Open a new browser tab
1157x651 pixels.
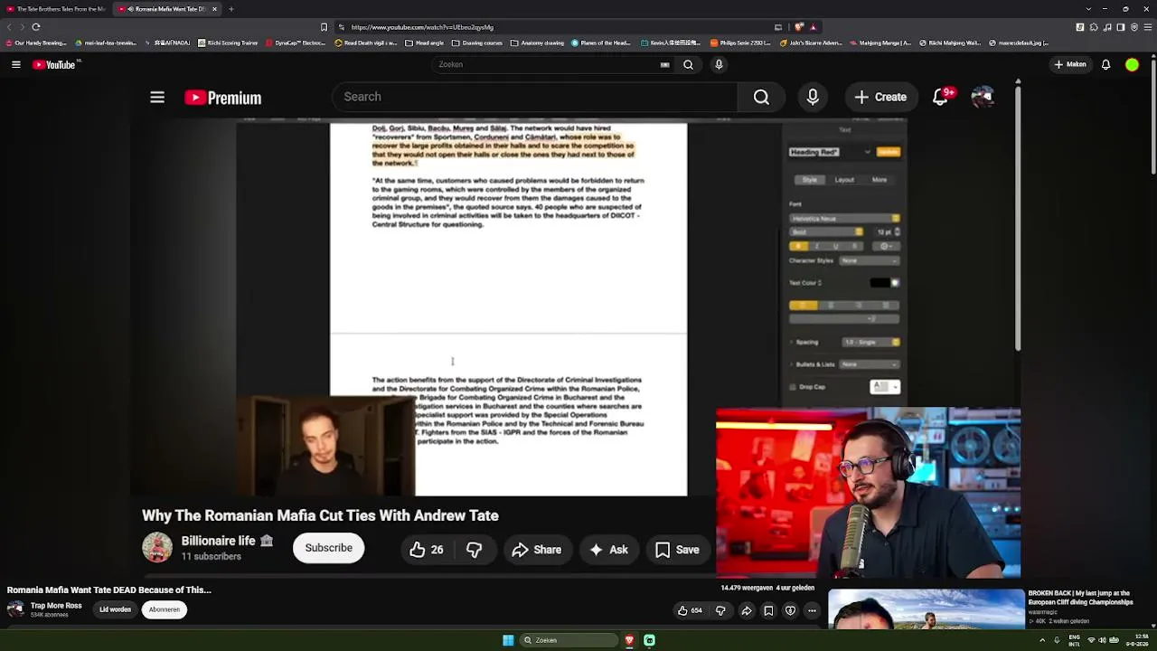click(x=231, y=9)
